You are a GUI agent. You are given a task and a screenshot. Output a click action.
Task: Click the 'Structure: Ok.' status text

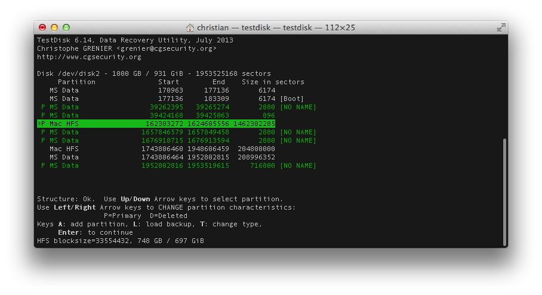[x=66, y=199]
